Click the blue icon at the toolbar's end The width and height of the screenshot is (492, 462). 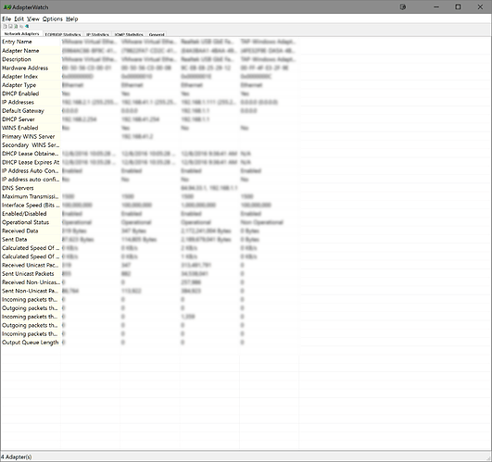coord(27,26)
